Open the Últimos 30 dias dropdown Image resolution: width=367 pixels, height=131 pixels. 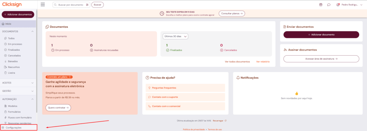coord(176,36)
